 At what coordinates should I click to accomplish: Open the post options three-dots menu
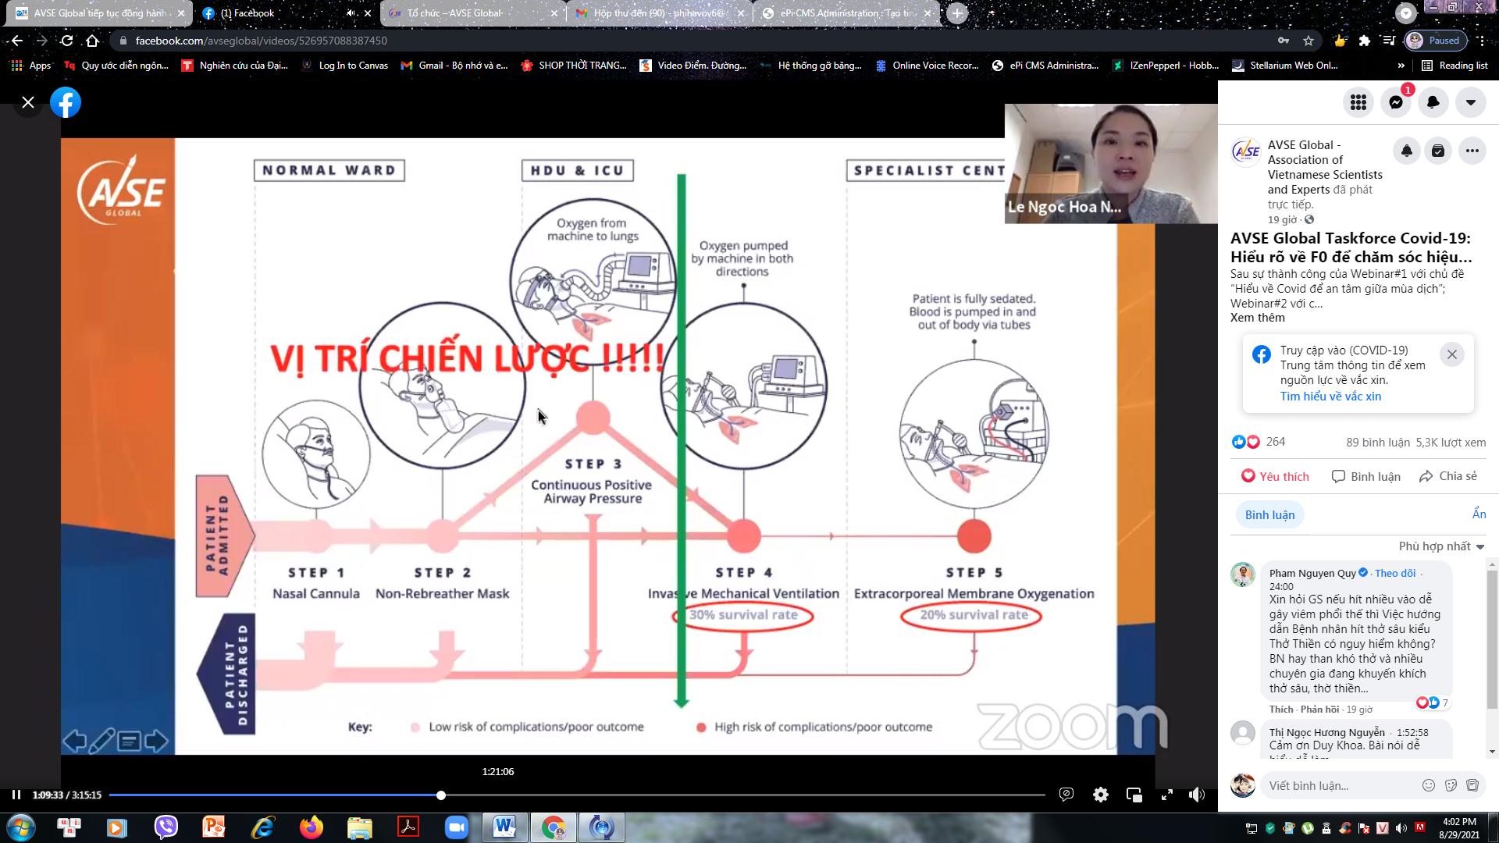click(x=1472, y=151)
